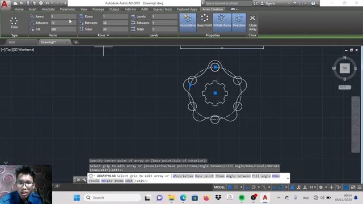
Task: Open the Parametric ribbon tab
Action: click(x=67, y=9)
